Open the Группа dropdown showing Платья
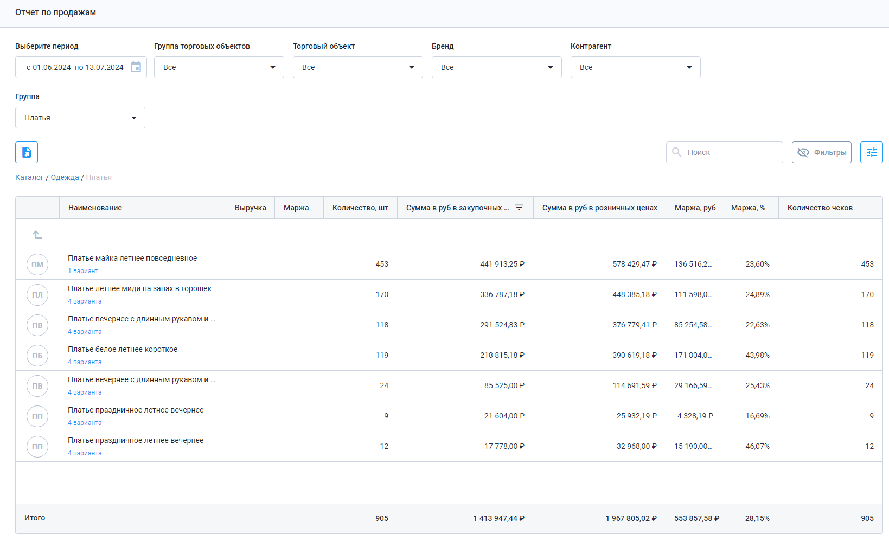The height and width of the screenshot is (541, 889). click(80, 118)
